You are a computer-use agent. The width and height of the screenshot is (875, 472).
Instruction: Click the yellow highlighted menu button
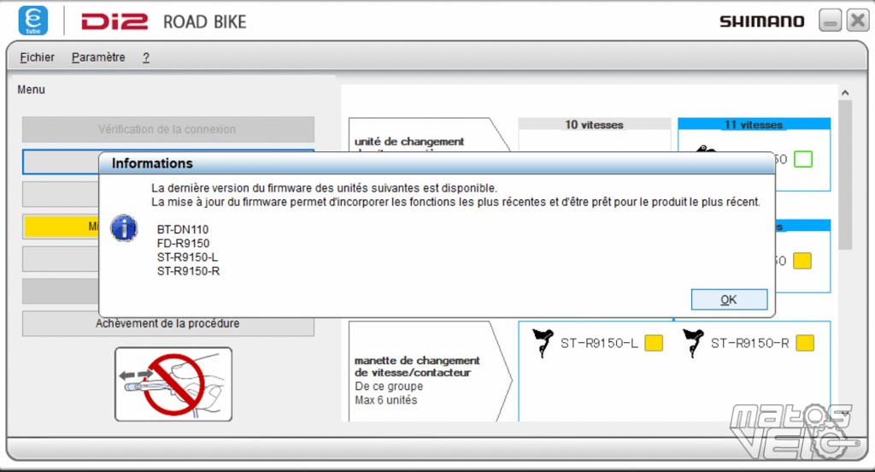pos(62,227)
